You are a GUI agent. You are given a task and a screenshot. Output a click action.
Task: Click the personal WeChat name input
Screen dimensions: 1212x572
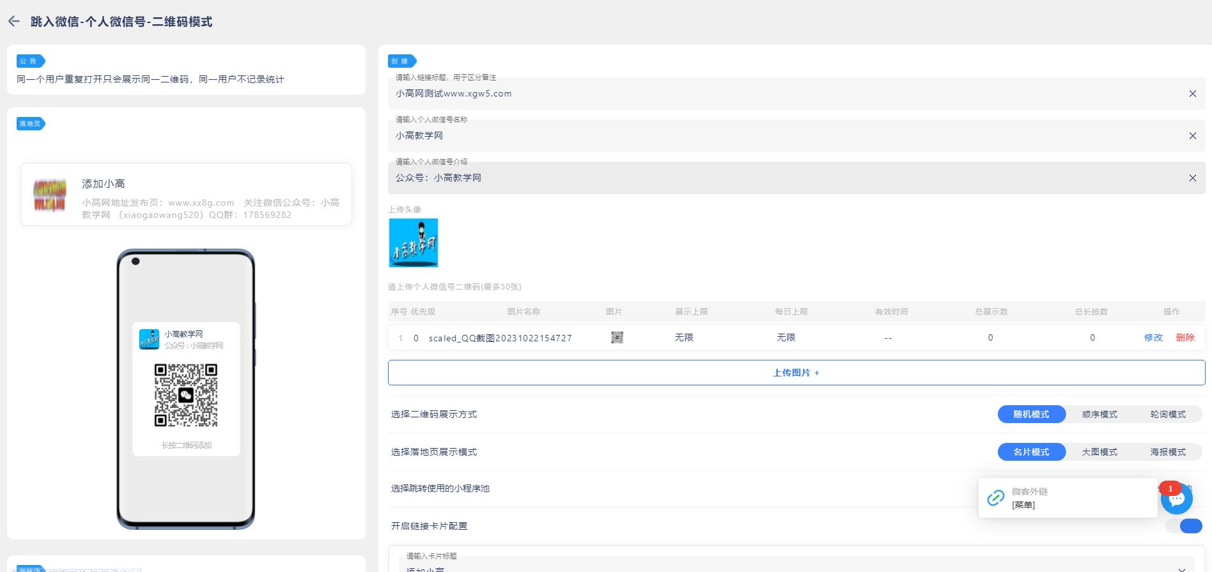point(796,135)
